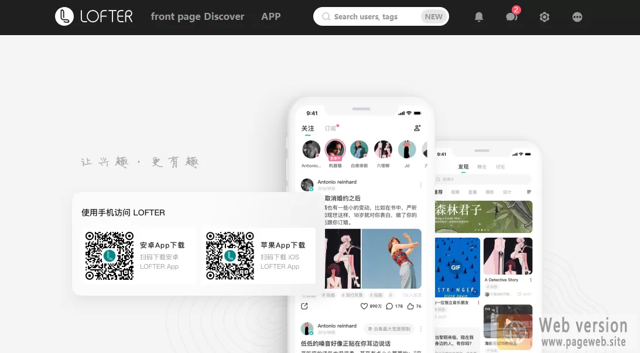Click the NEW badge in search box

pyautogui.click(x=433, y=17)
